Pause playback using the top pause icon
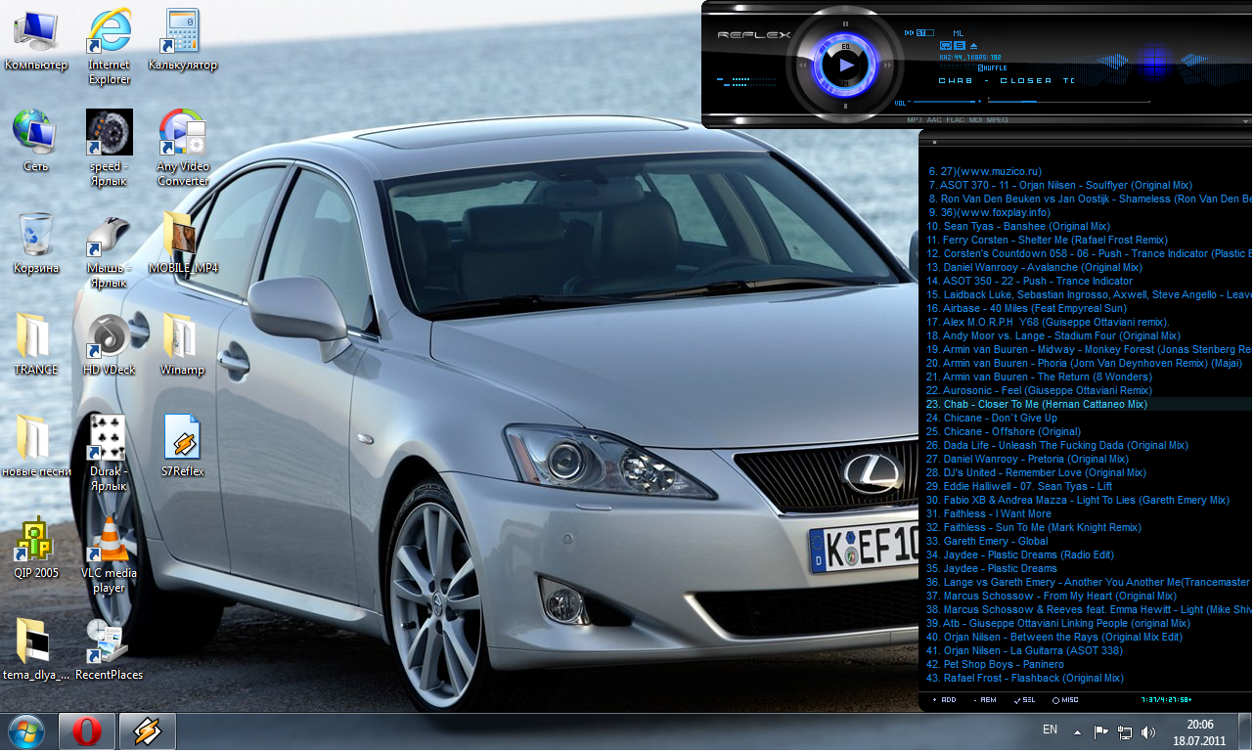 tap(845, 23)
